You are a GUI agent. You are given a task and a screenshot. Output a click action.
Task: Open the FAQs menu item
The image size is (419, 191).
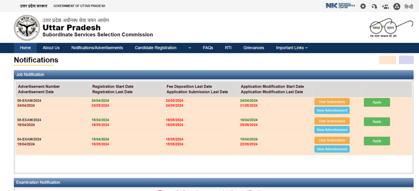[x=208, y=48]
